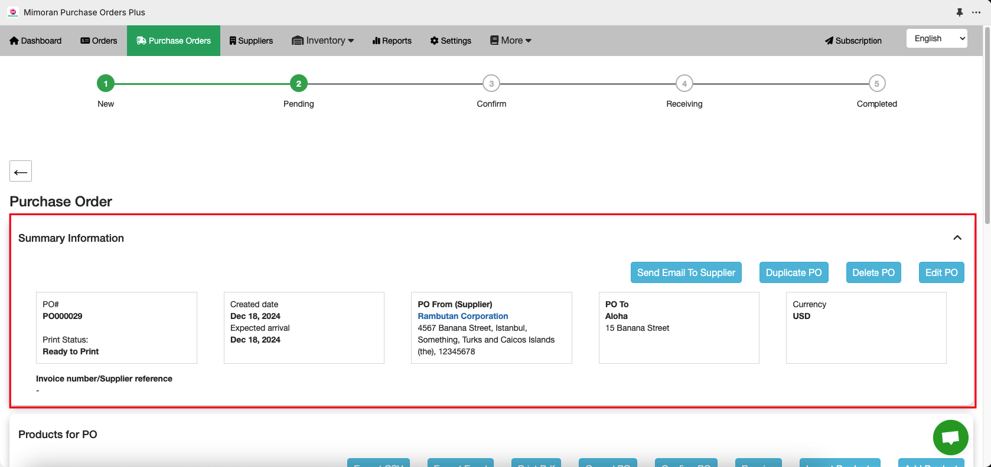
Task: Go to the Orders tab
Action: point(99,41)
